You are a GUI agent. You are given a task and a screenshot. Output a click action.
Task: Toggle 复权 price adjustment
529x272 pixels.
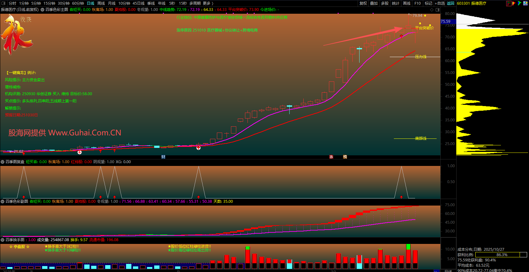pos(363,3)
